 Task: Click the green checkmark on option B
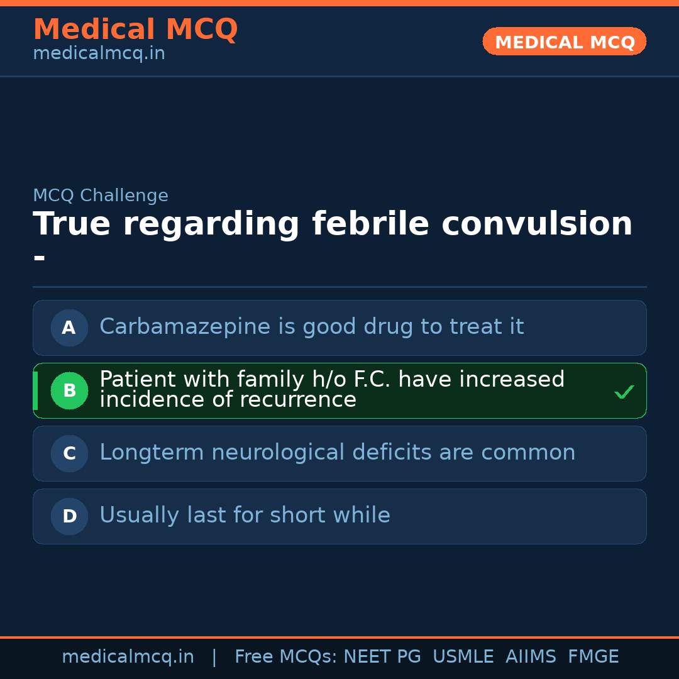tap(624, 392)
